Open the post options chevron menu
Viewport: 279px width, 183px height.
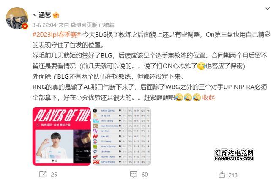pyautogui.click(x=267, y=8)
